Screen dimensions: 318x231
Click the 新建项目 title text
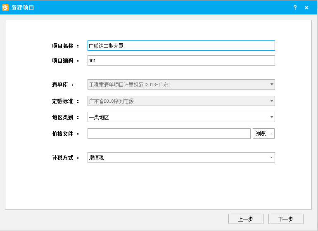point(23,7)
